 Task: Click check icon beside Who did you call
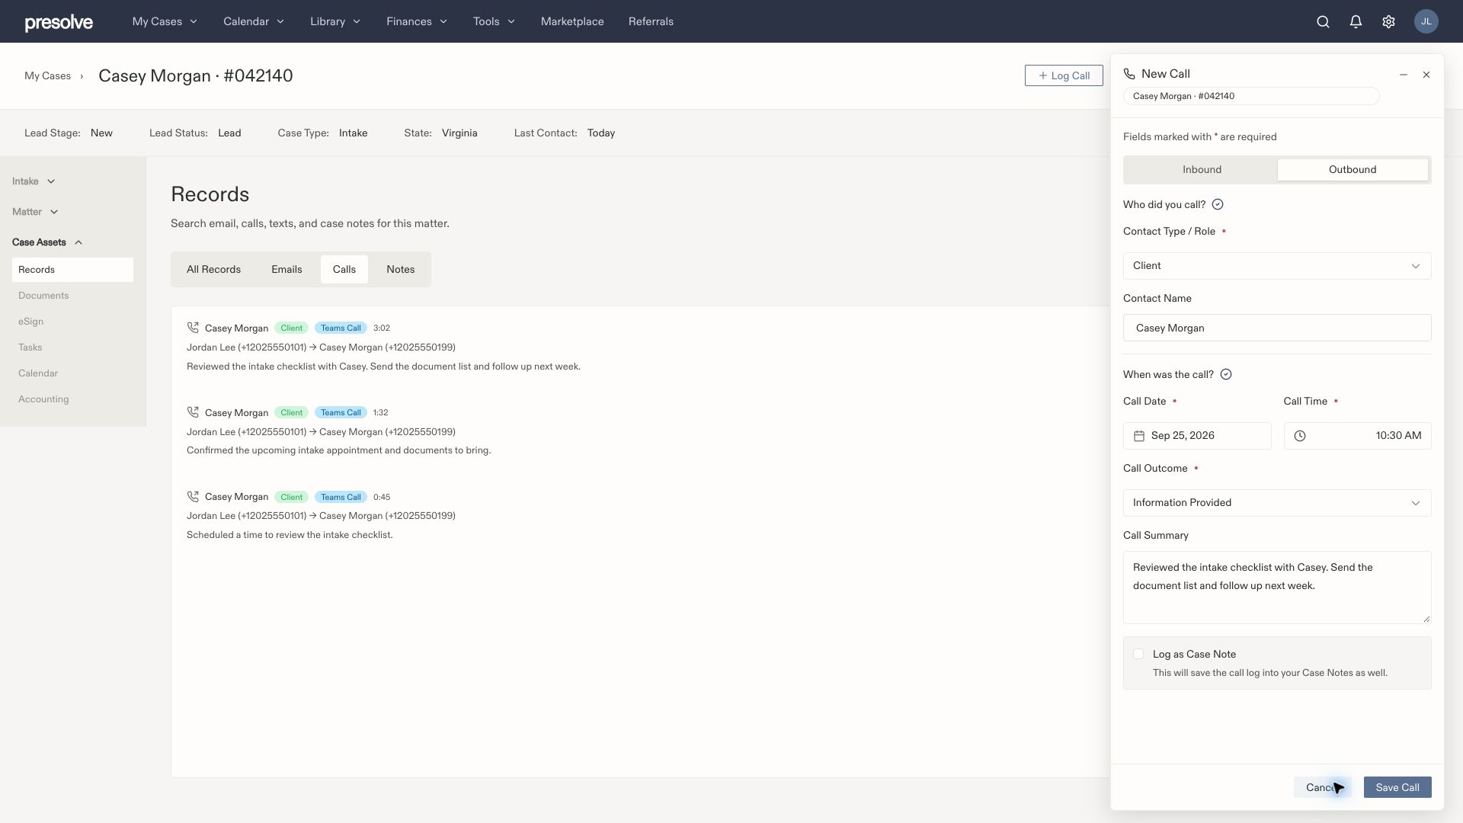(x=1218, y=204)
